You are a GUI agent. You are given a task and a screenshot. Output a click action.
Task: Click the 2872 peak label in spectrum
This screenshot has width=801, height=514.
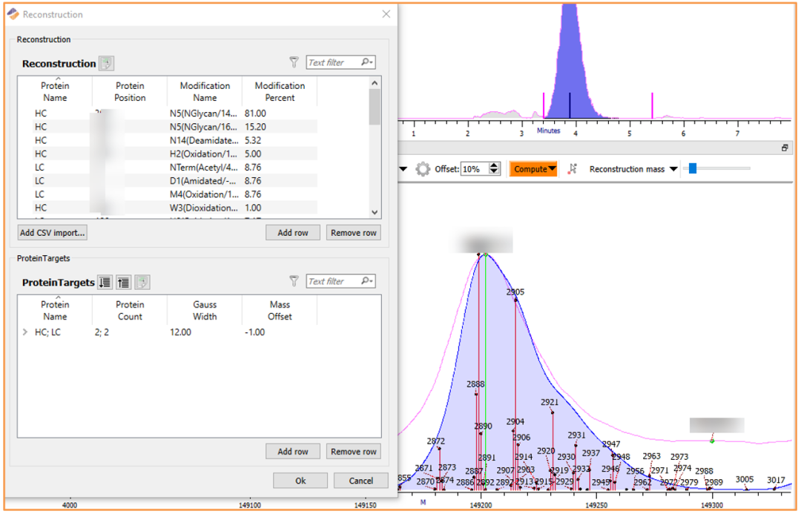[x=436, y=441]
